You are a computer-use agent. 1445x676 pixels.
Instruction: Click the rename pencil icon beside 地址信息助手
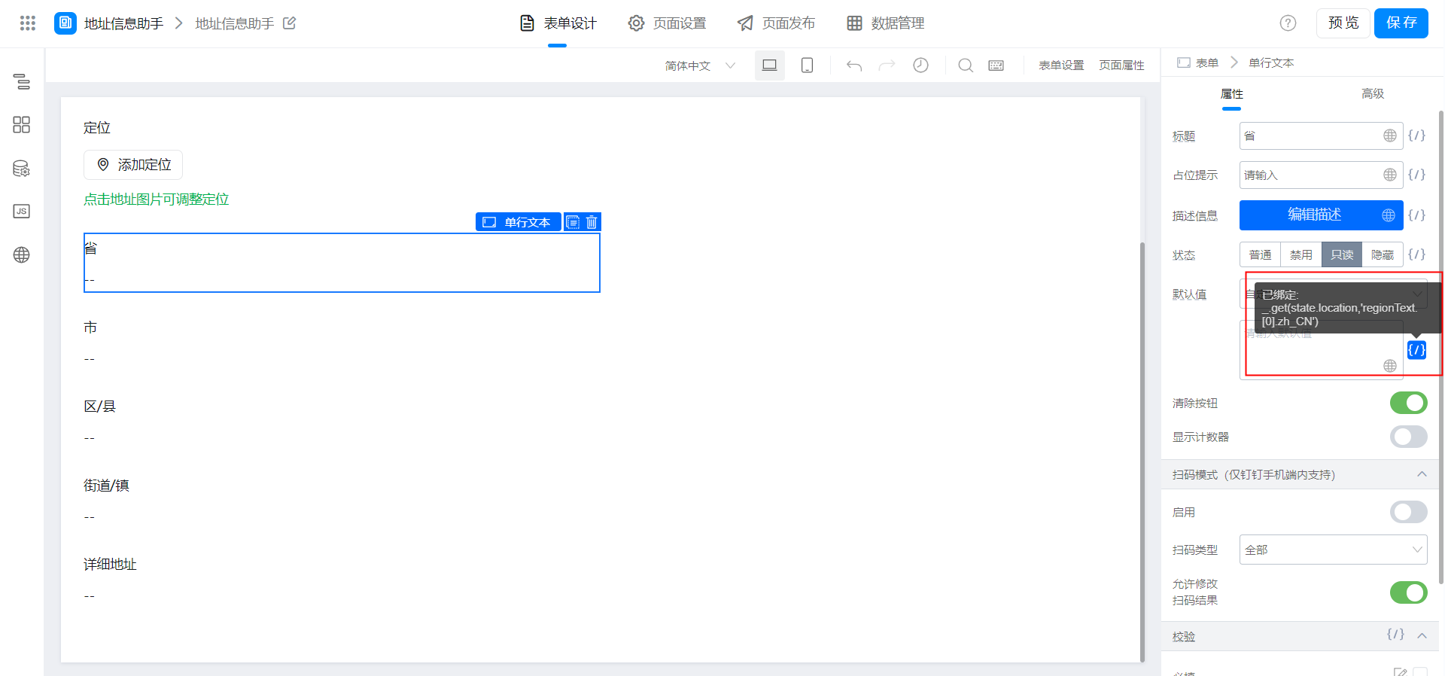(290, 23)
